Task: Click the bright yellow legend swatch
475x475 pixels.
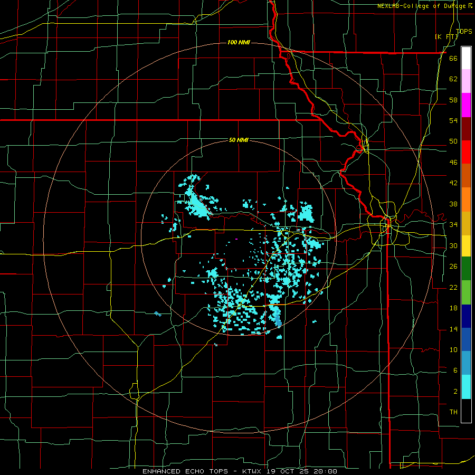Action: point(466,246)
